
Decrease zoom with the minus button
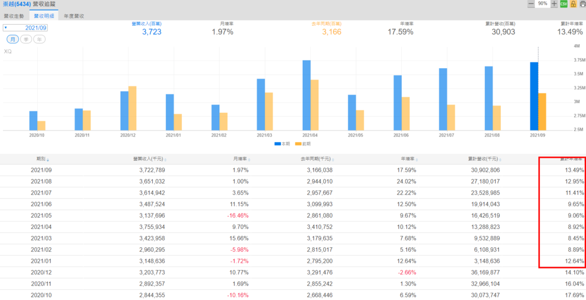531,4
